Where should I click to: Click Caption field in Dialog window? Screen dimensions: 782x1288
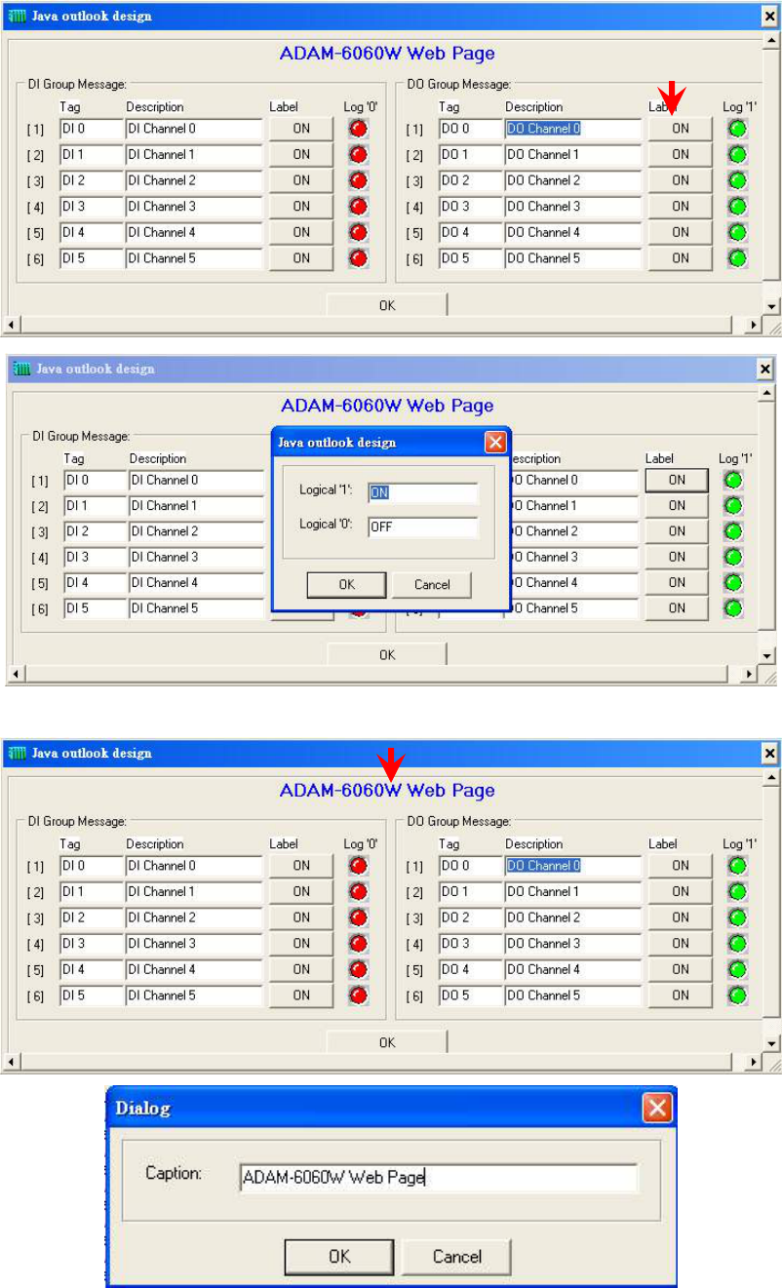point(439,1177)
